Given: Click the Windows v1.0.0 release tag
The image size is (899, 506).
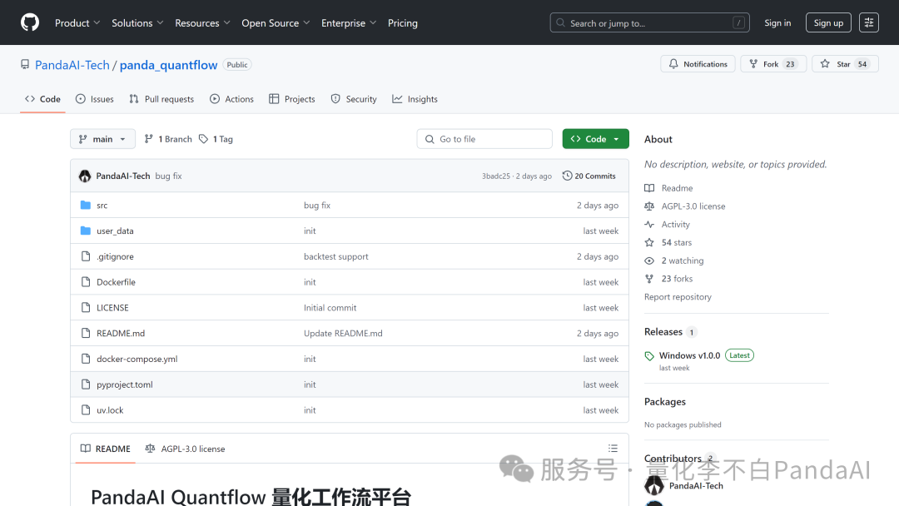Looking at the screenshot, I should (689, 355).
